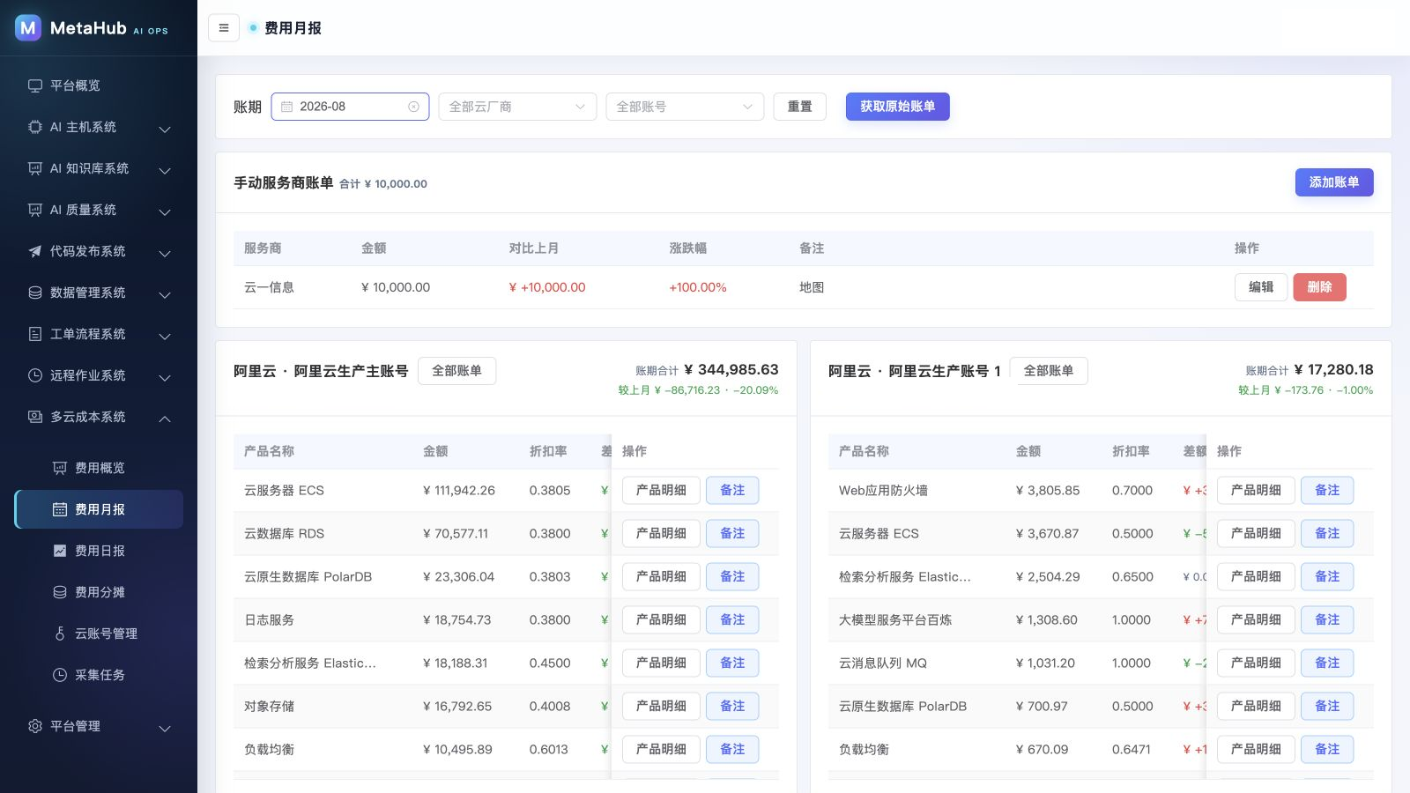Click the 多云成本系统 icon

point(35,417)
